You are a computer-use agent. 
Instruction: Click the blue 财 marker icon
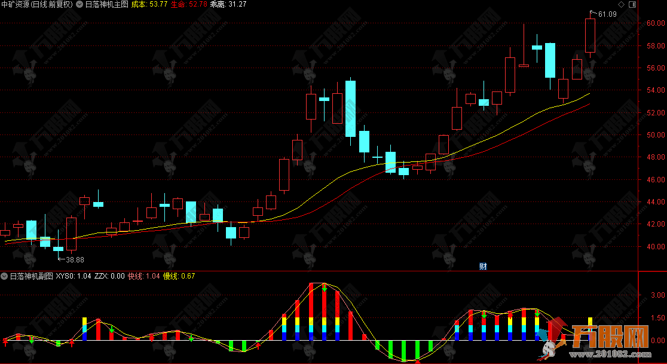pos(483,267)
